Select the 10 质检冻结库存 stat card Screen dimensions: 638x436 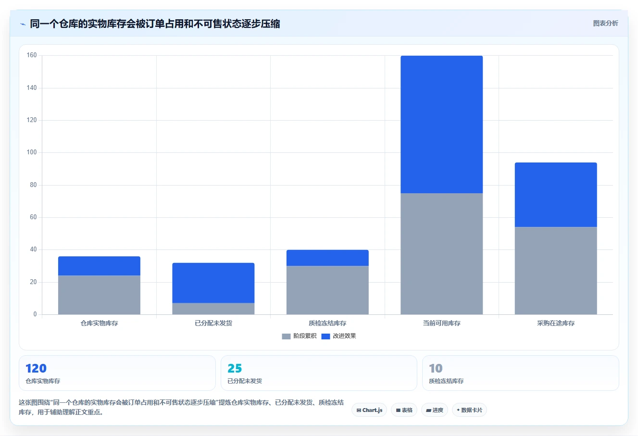520,373
